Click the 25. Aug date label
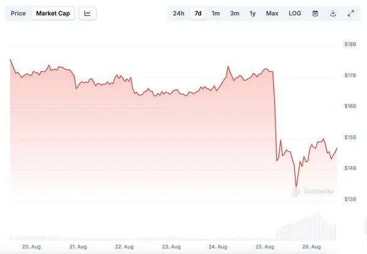 coord(265,247)
